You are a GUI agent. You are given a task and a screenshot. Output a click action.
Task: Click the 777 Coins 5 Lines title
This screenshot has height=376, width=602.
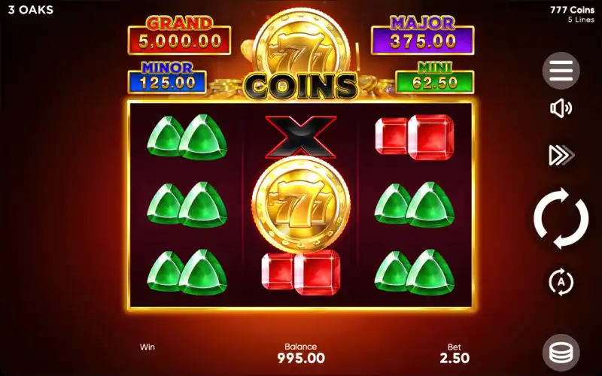coord(572,14)
